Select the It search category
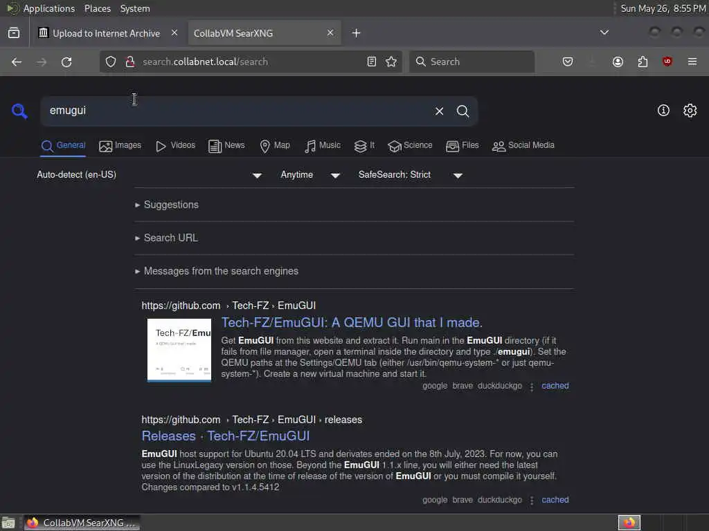The height and width of the screenshot is (531, 709). coord(364,145)
